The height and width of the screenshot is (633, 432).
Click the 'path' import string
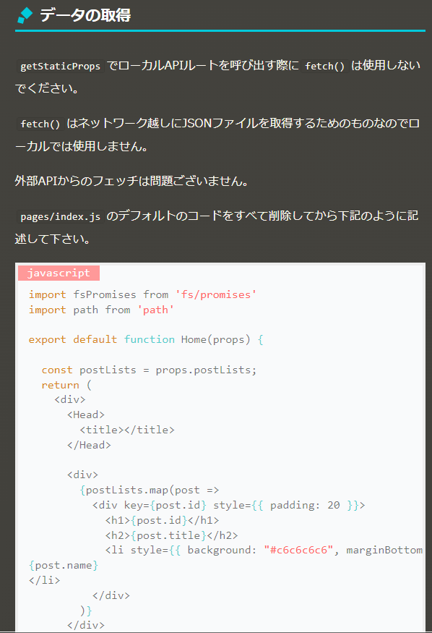[x=155, y=310]
